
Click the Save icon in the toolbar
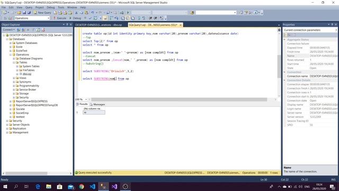[x=24, y=13]
